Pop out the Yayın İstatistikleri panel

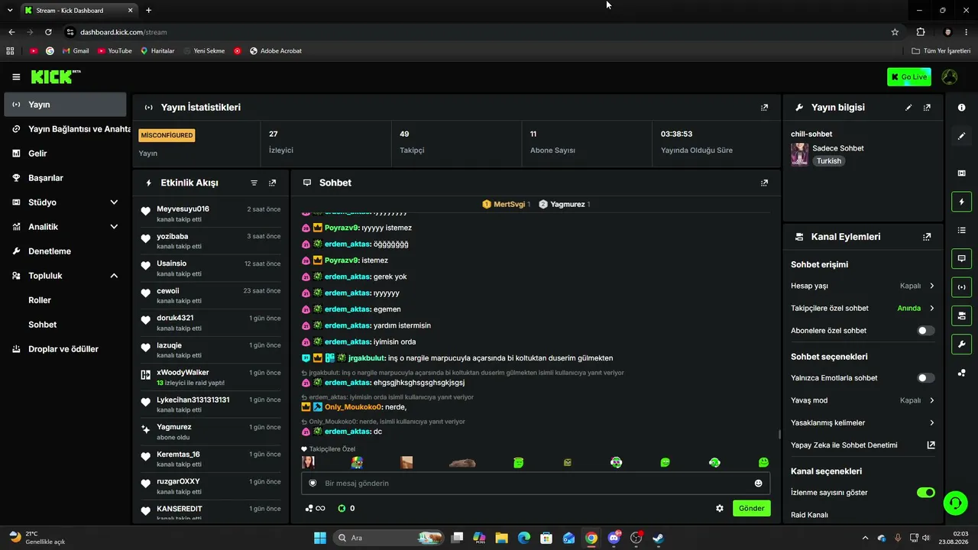click(764, 108)
